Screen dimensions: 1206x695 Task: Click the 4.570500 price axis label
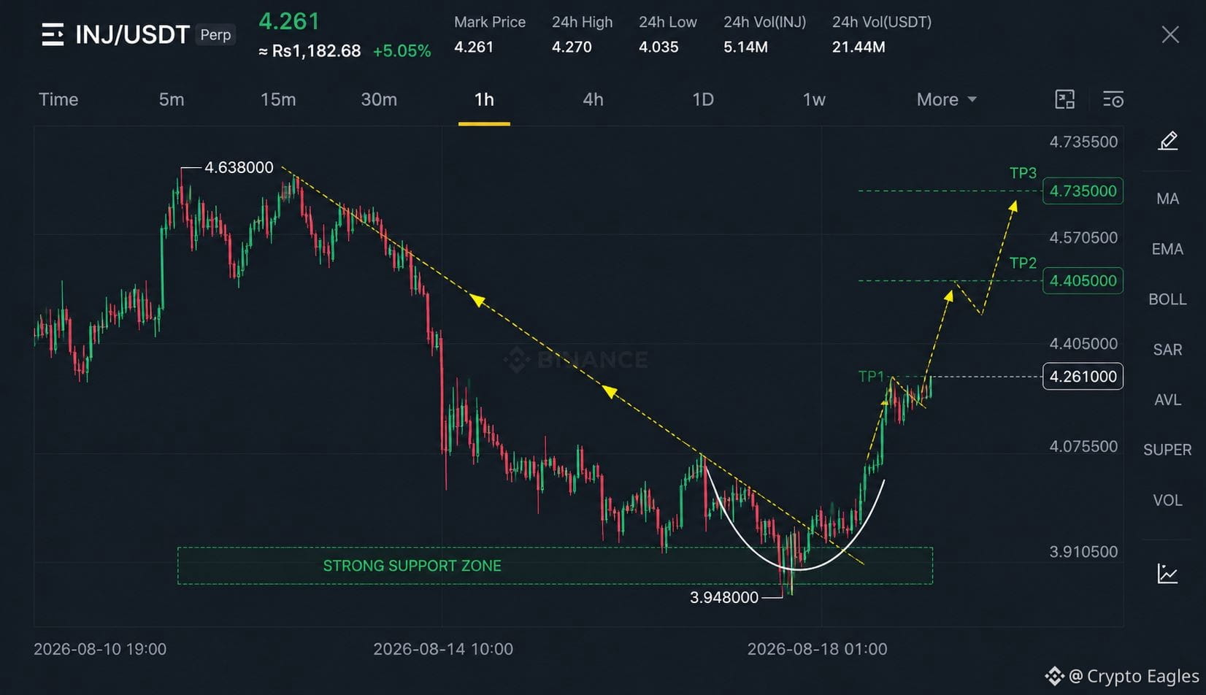[x=1083, y=237]
